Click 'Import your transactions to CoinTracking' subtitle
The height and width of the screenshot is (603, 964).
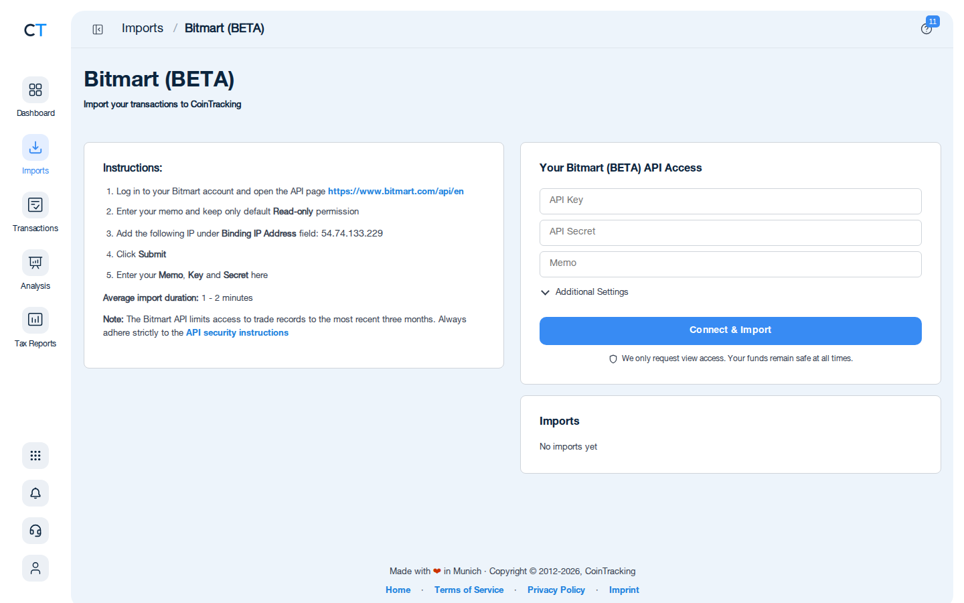[x=163, y=104]
